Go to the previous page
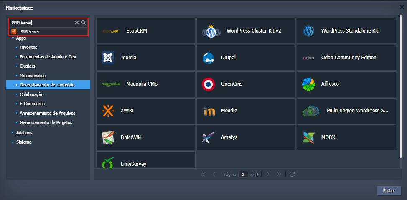This screenshot has height=200, width=407. [x=214, y=174]
